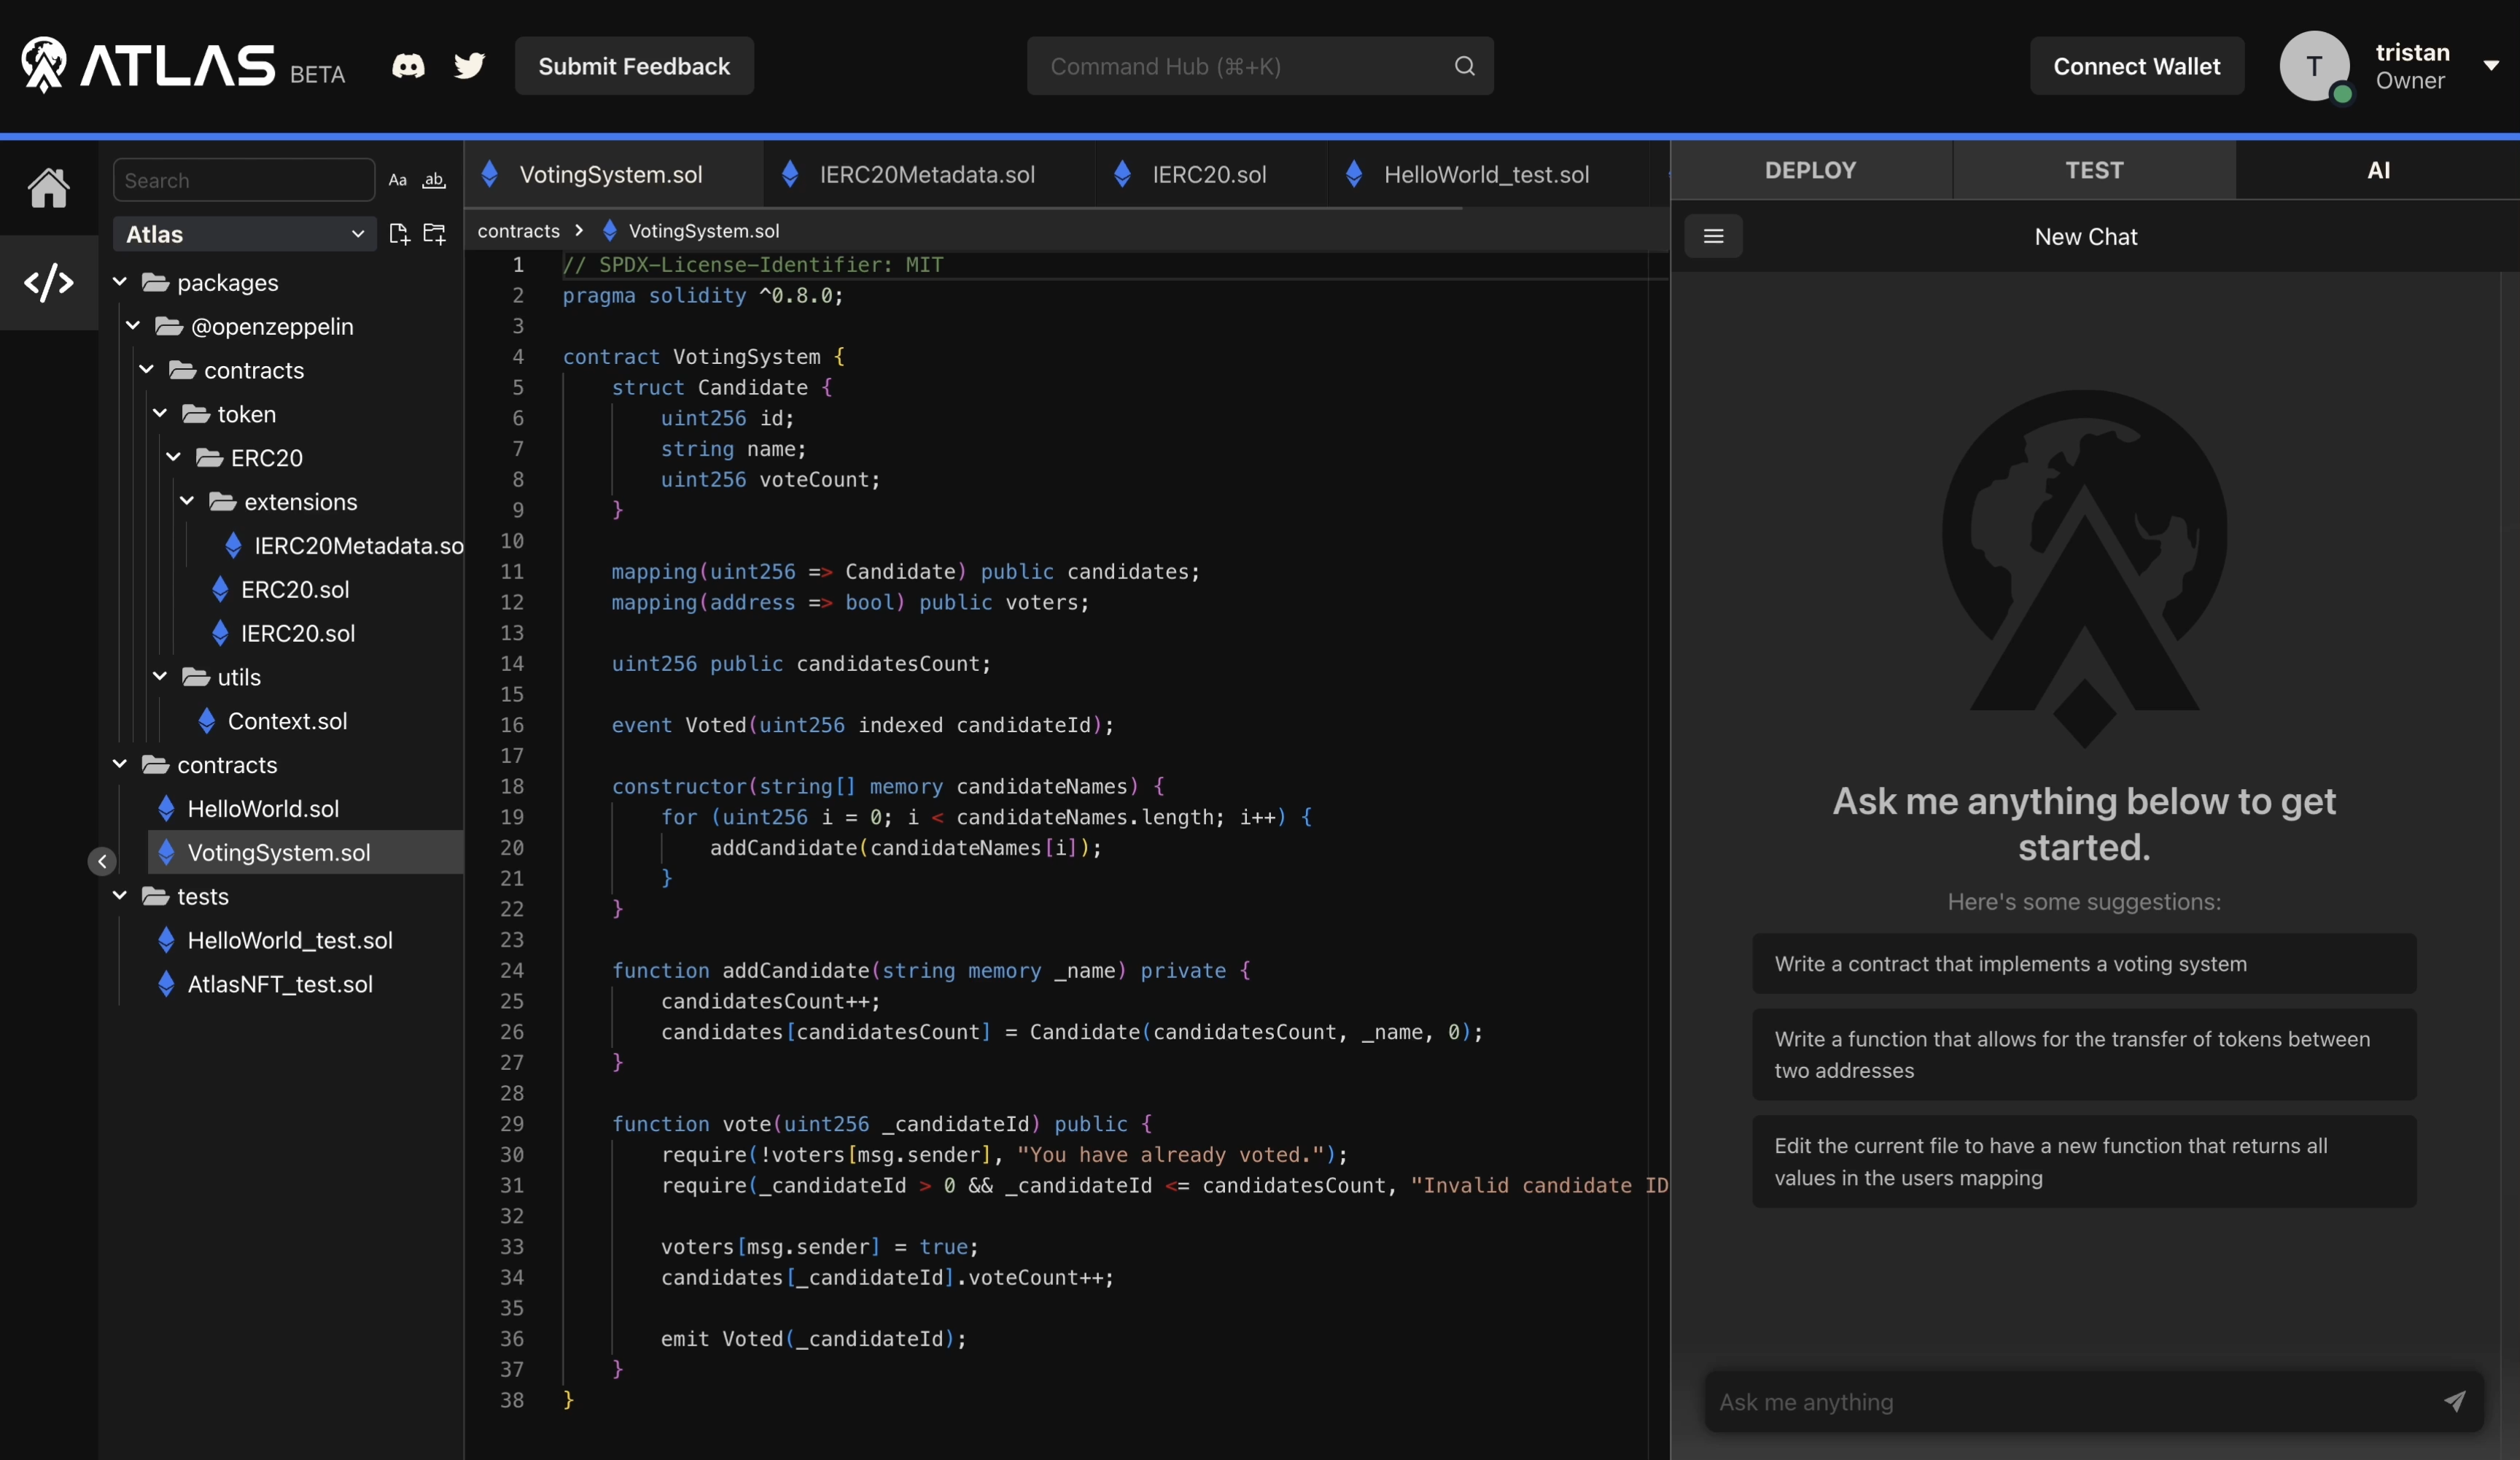Viewport: 2520px width, 1460px height.
Task: Open the TEST panel tab
Action: (2093, 170)
